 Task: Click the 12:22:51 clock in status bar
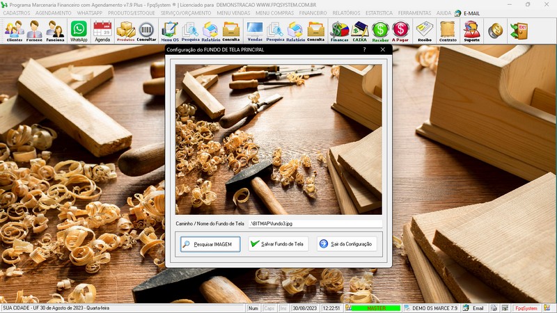[331, 308]
